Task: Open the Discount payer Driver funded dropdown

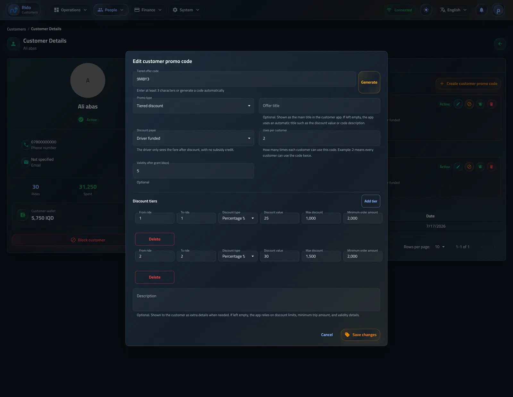Action: 193,138
